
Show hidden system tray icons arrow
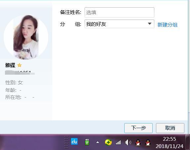(x=97, y=142)
